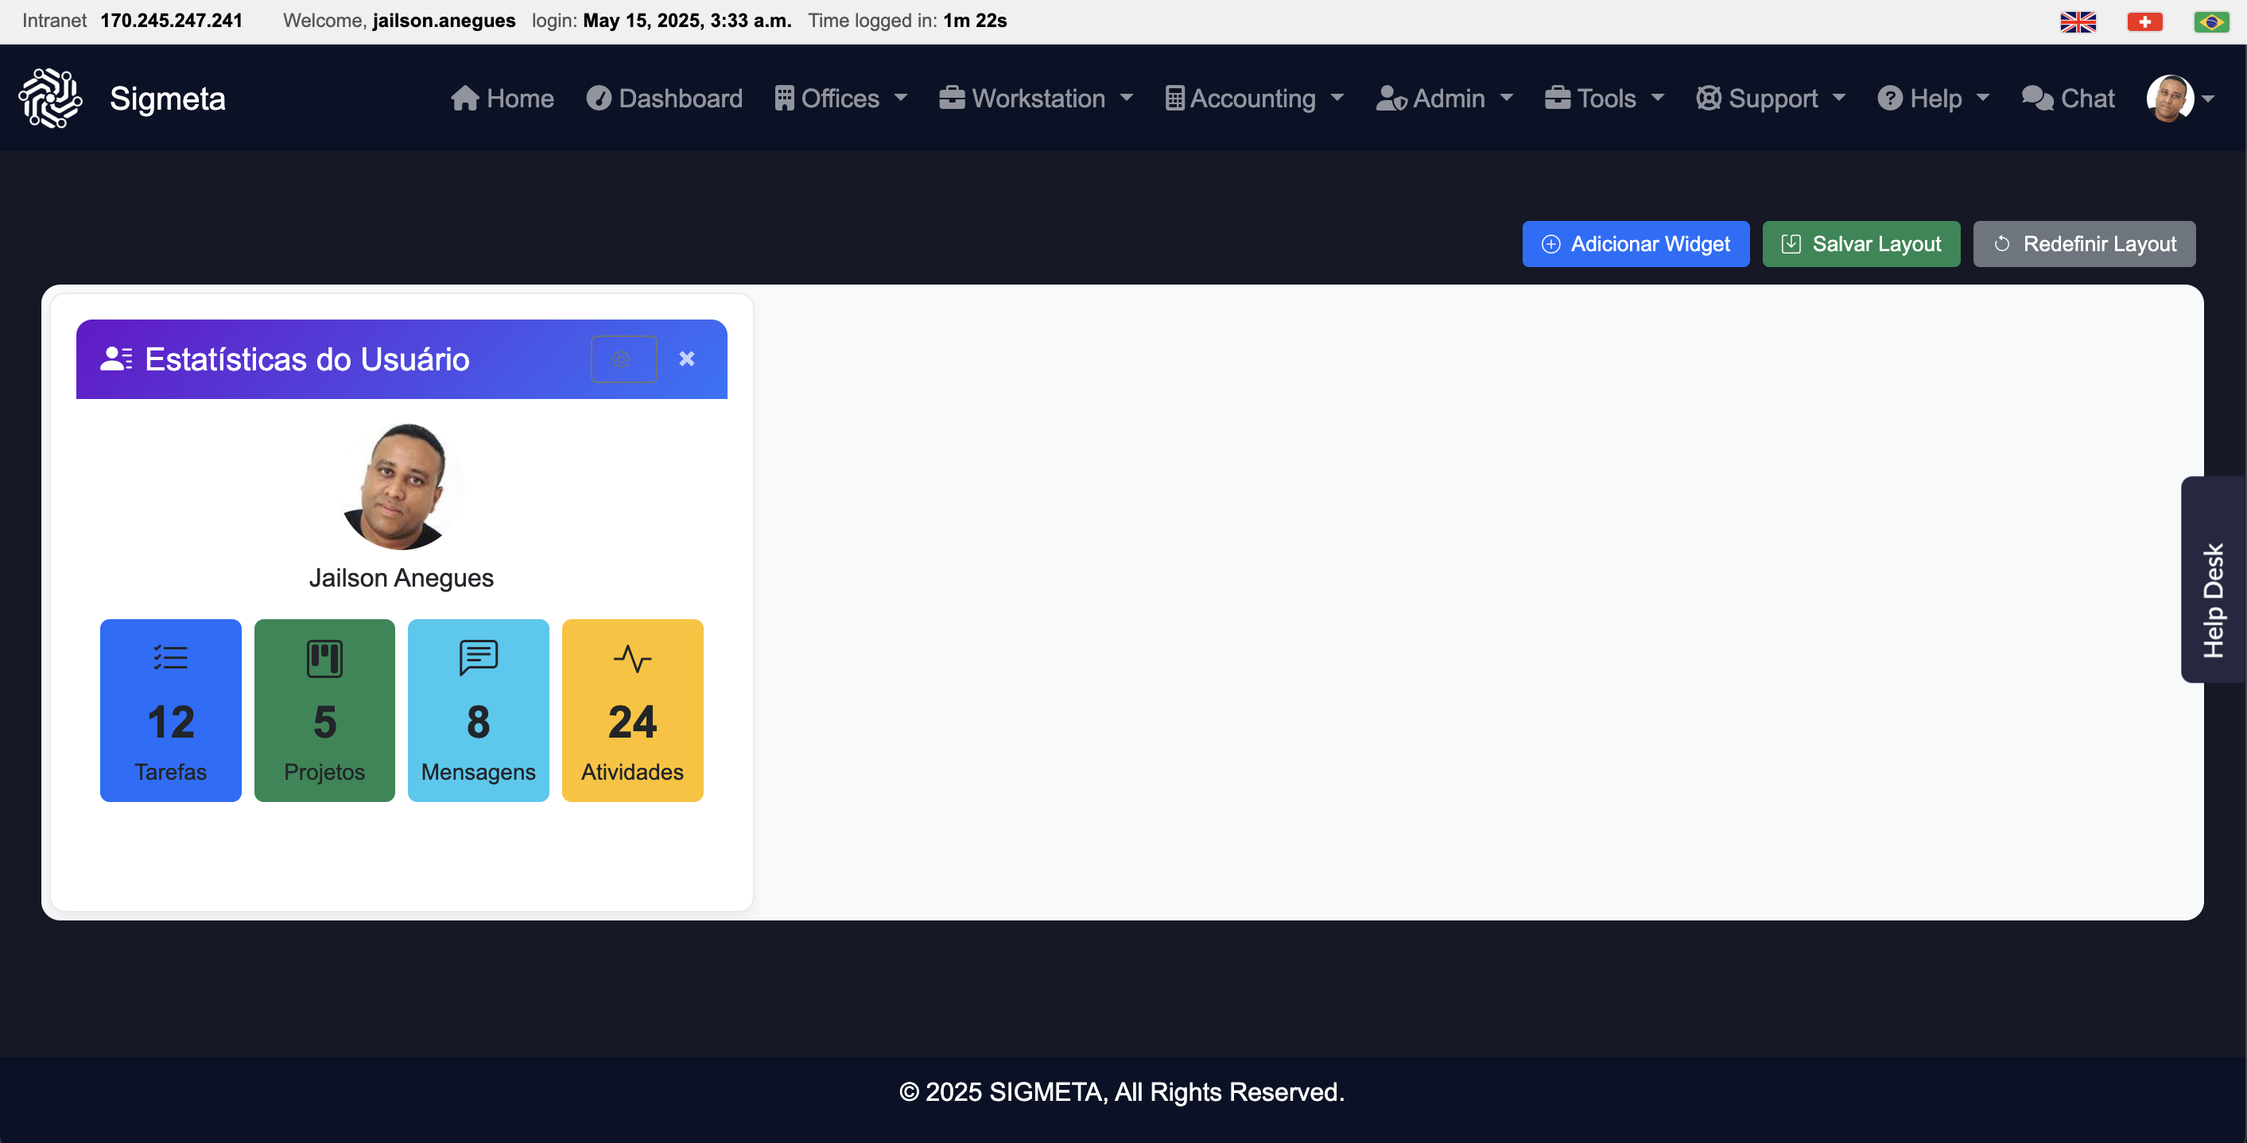
Task: Click the Adicionar Widget button
Action: point(1635,244)
